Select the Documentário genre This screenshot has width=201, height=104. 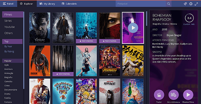pos(11,90)
